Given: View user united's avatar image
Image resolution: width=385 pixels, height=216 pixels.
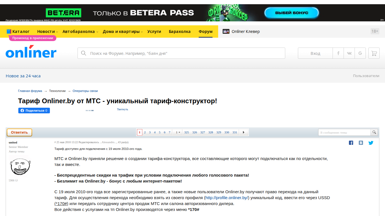Looking at the screenshot, I should pyautogui.click(x=19, y=166).
